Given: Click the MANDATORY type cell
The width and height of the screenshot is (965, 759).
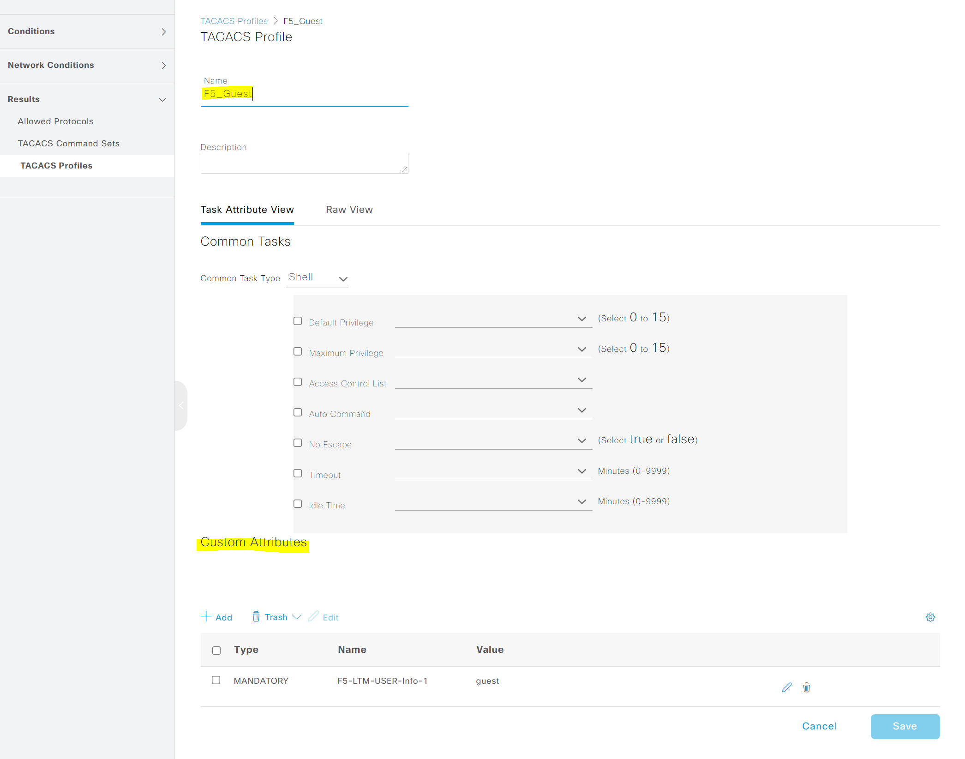Looking at the screenshot, I should pyautogui.click(x=261, y=681).
